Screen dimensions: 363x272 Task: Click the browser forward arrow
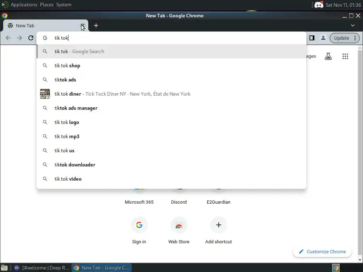pos(19,38)
